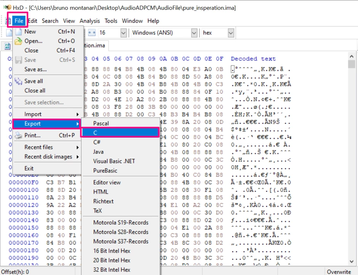Click the bytes-per-row width arrows icon

pos(92,33)
